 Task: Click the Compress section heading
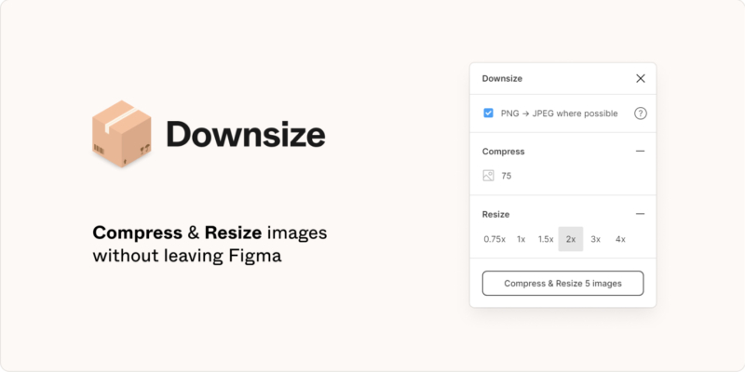click(503, 151)
